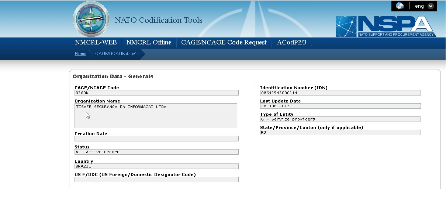
Task: Click the eng language label
Action: (419, 6)
